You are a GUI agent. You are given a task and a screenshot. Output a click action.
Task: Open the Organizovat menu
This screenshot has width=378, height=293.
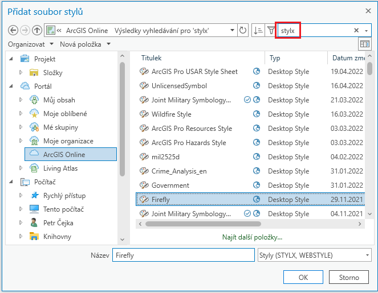31,44
